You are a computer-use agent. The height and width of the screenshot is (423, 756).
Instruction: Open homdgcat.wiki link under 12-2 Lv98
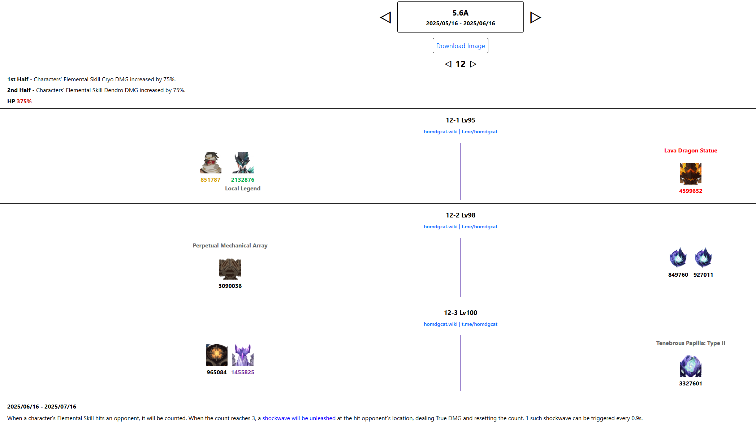point(440,227)
